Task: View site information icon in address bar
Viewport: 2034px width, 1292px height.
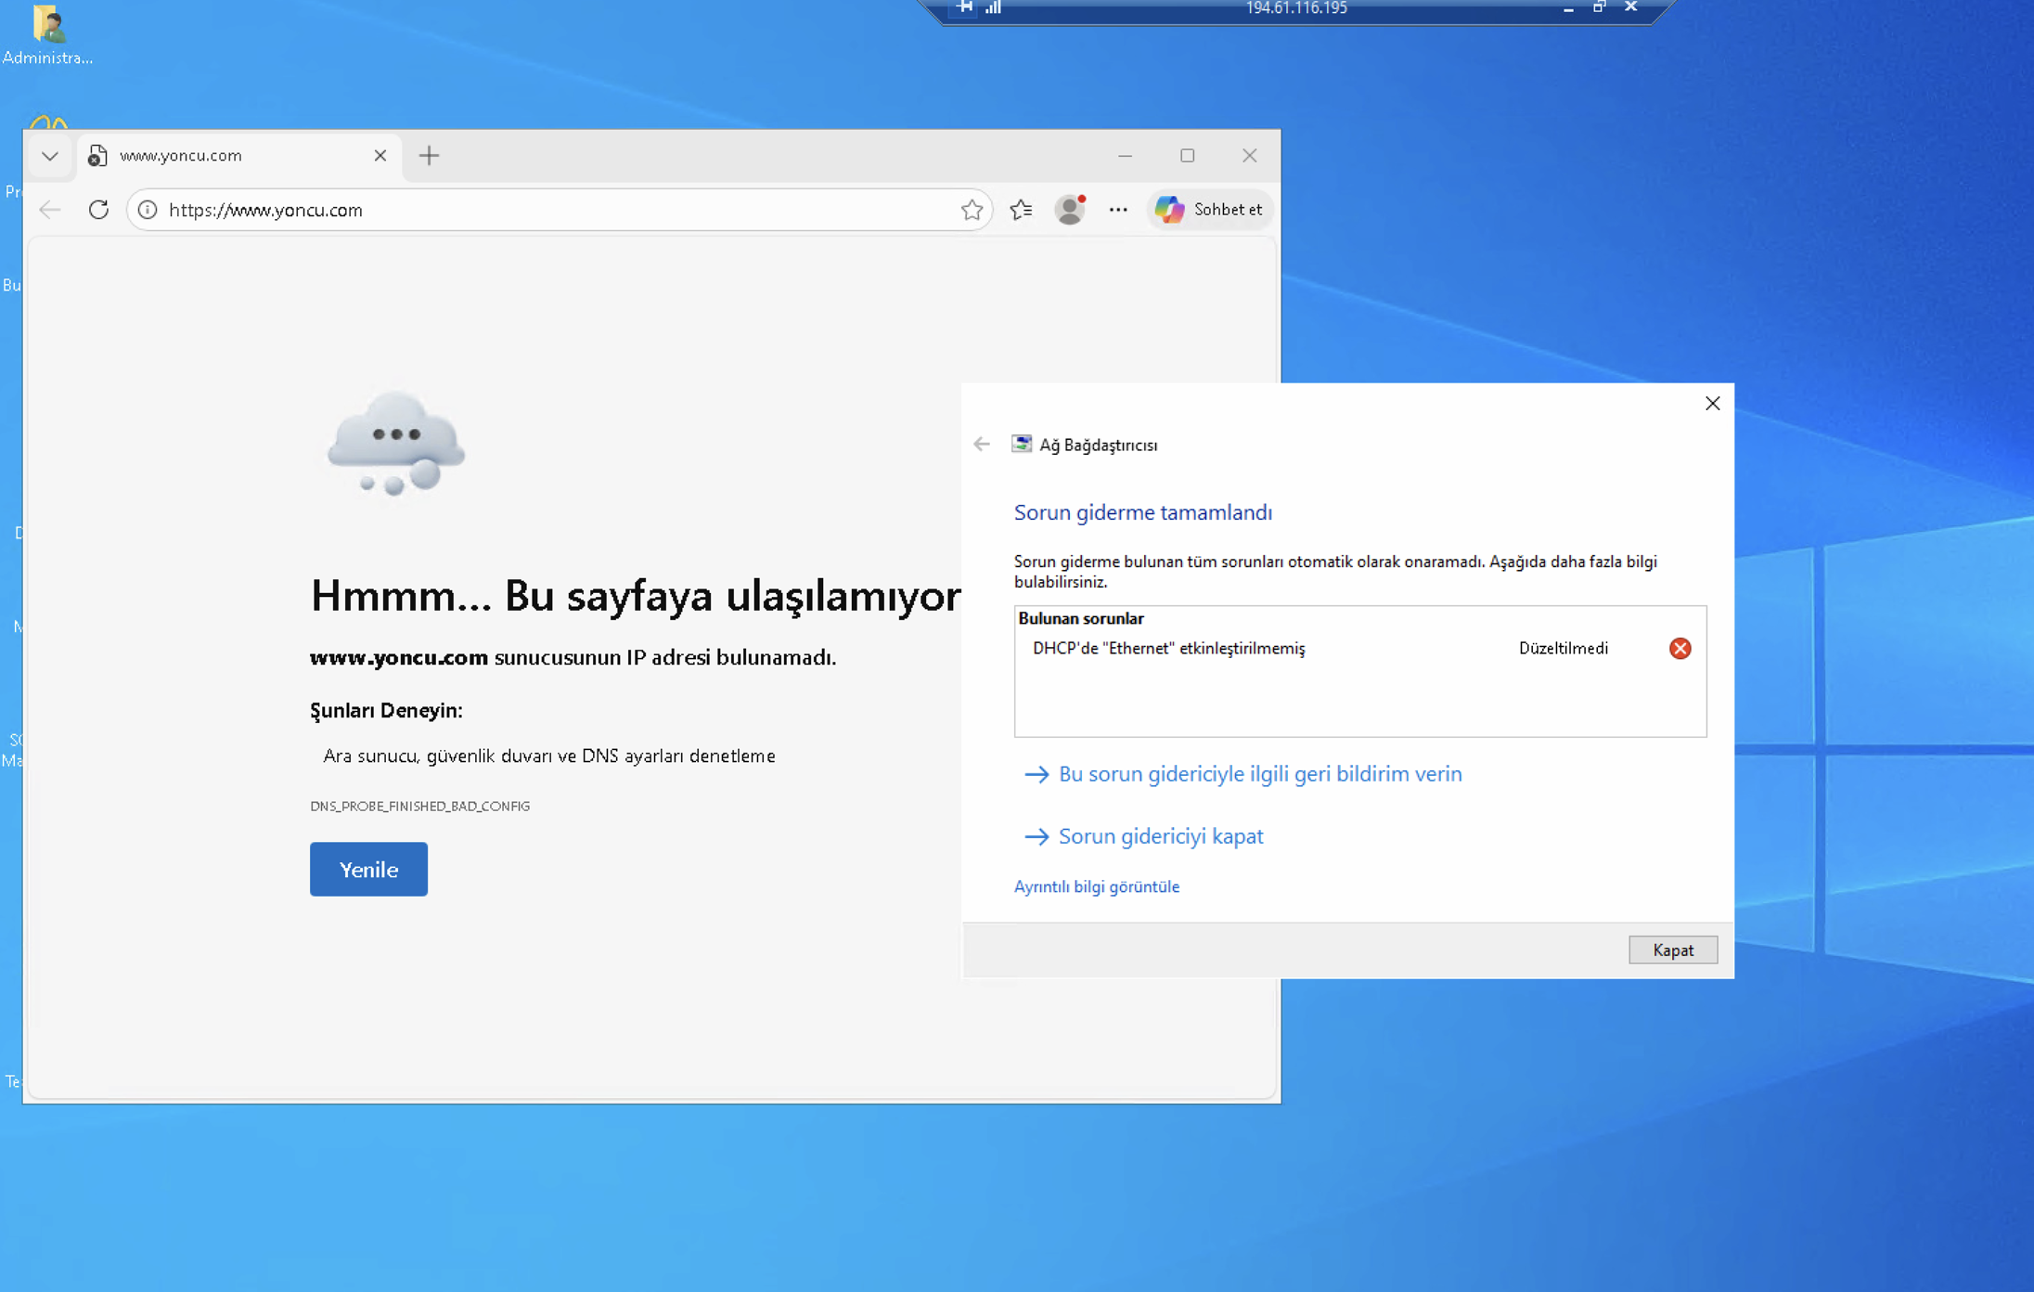Action: click(148, 211)
